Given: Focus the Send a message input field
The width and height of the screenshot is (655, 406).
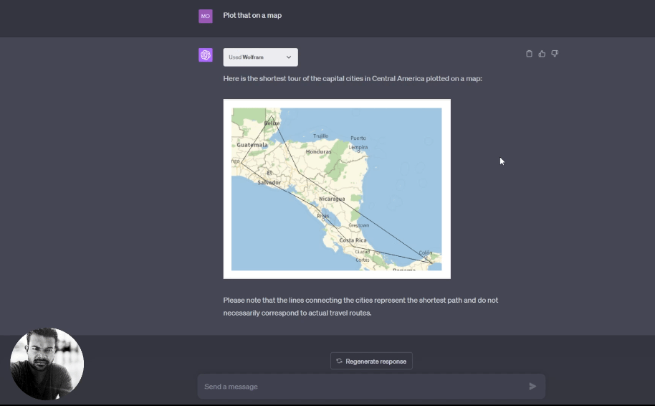Looking at the screenshot, I should [x=371, y=387].
